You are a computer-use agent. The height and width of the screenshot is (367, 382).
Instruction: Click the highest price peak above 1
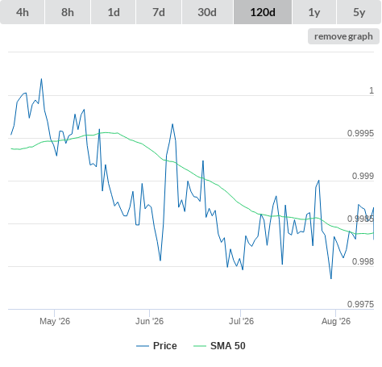tap(41, 79)
